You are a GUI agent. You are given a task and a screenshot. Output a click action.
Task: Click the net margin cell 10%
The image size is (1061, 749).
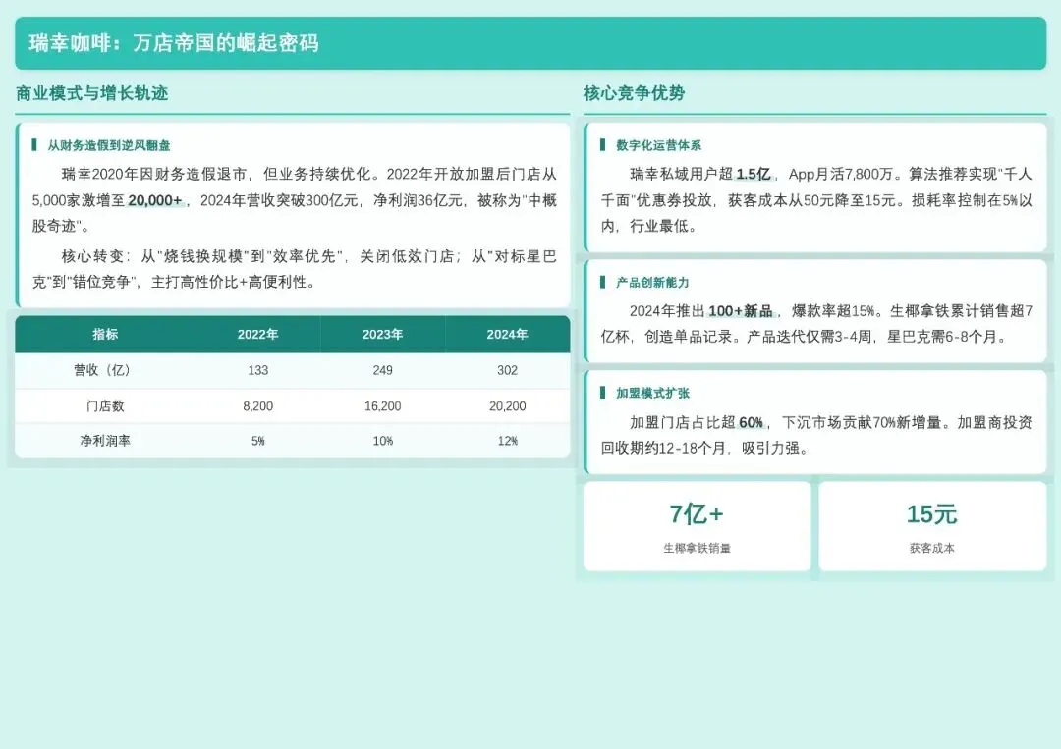[x=382, y=441]
